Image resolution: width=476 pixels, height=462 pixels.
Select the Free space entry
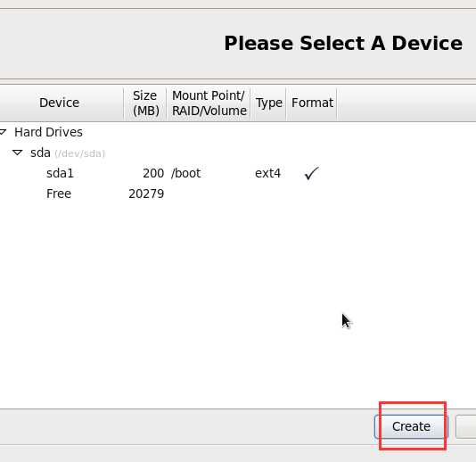pyautogui.click(x=238, y=194)
